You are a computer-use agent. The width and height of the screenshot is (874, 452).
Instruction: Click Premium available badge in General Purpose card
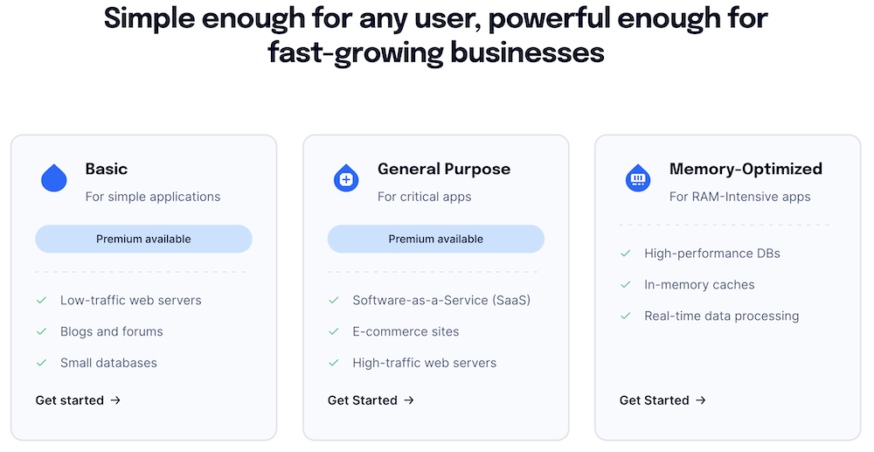click(435, 239)
